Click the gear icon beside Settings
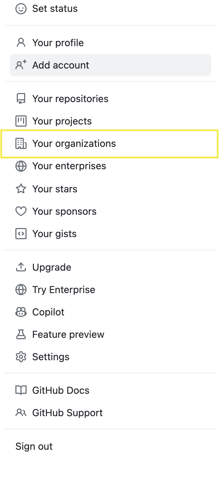 tap(21, 357)
